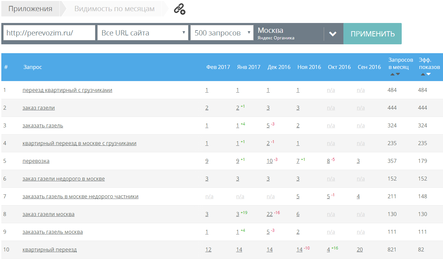Image resolution: width=443 pixels, height=259 pixels.
Task: Click Dec 2016 position 22 for заказ газели москва
Action: tap(270, 214)
